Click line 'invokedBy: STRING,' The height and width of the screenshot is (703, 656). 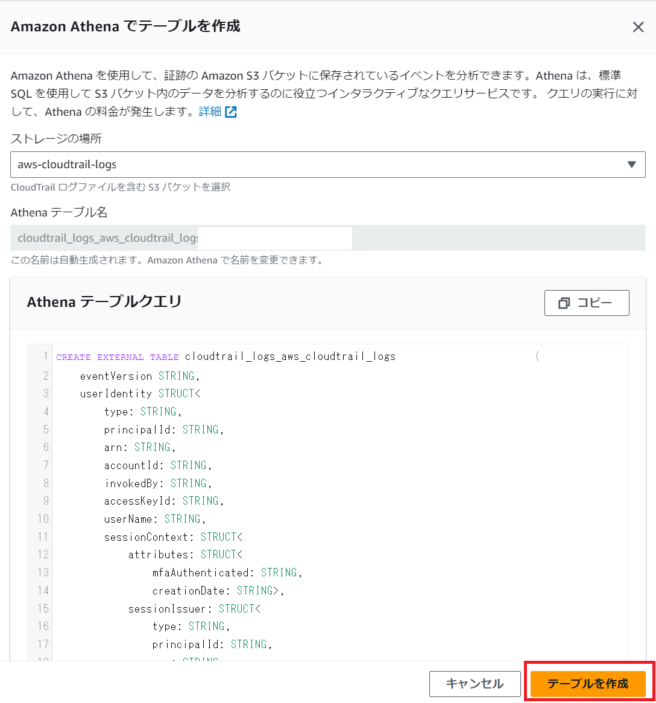[x=158, y=484]
